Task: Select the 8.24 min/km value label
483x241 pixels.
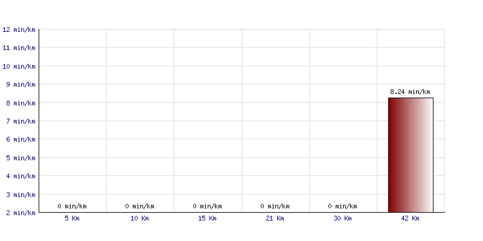Action: [x=410, y=92]
